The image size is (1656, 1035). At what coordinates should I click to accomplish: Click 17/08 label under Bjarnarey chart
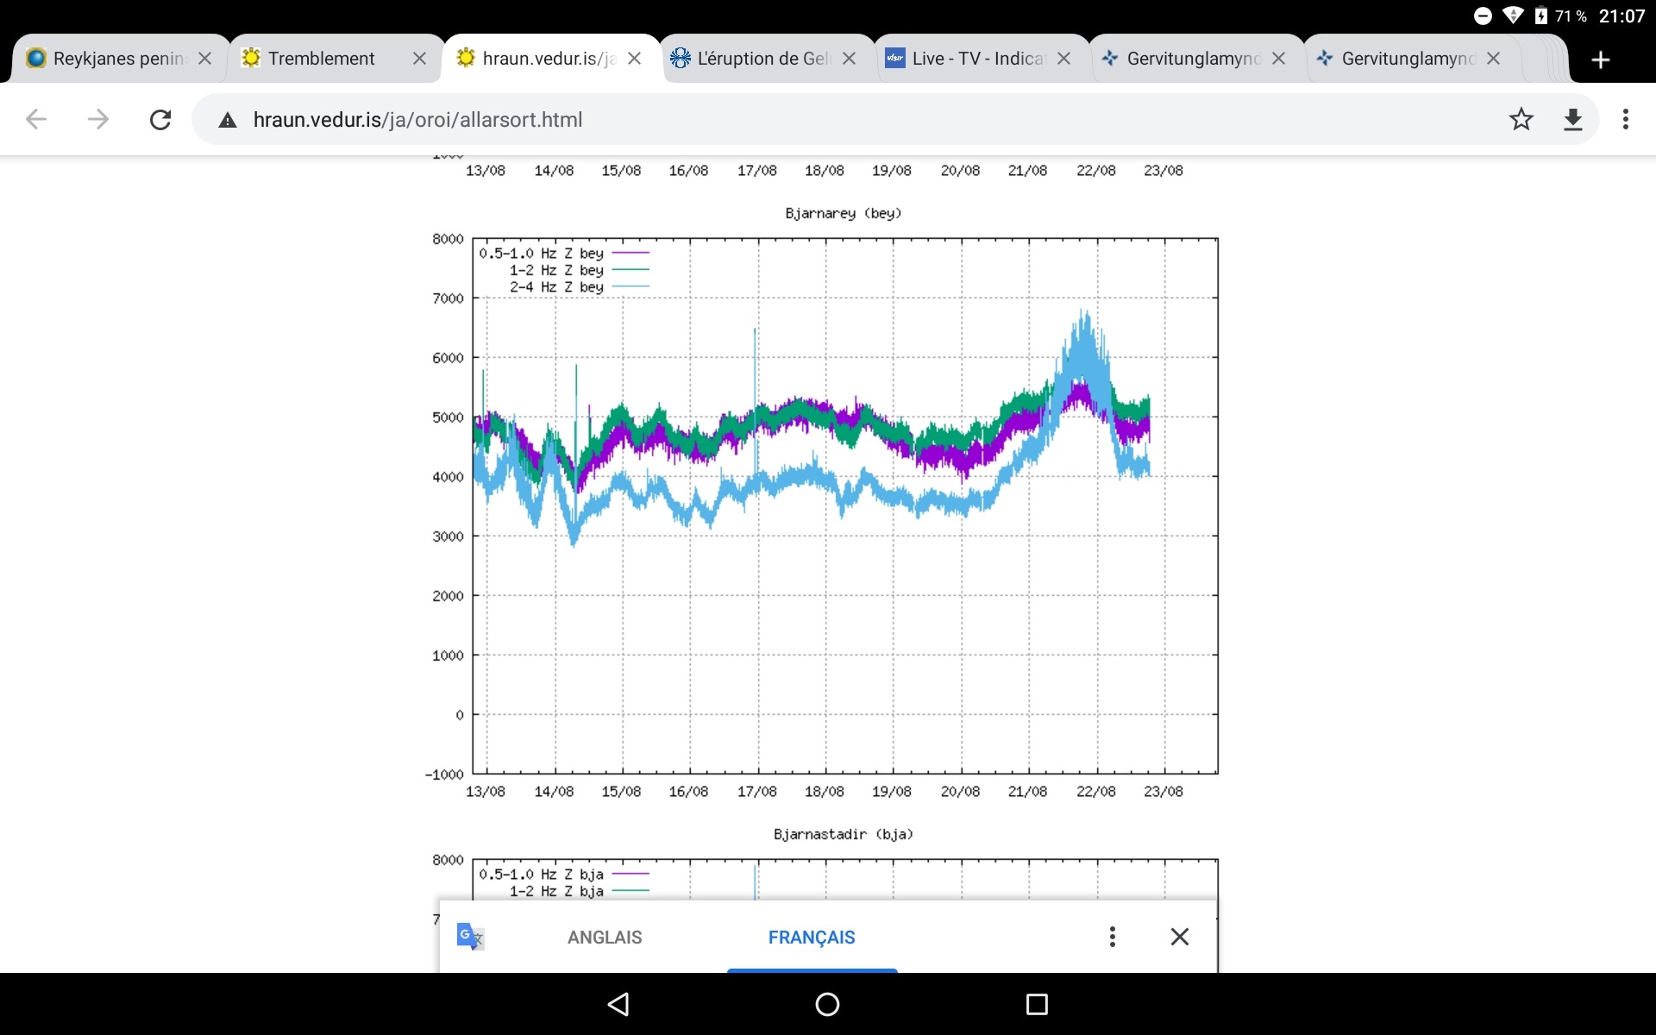[756, 791]
